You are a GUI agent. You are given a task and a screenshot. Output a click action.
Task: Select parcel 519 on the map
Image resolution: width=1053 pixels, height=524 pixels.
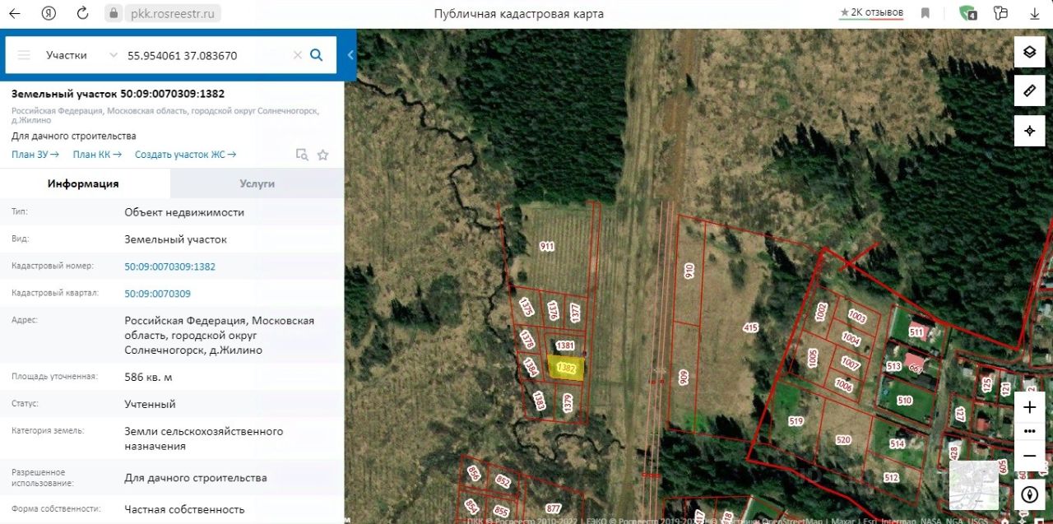(x=796, y=421)
